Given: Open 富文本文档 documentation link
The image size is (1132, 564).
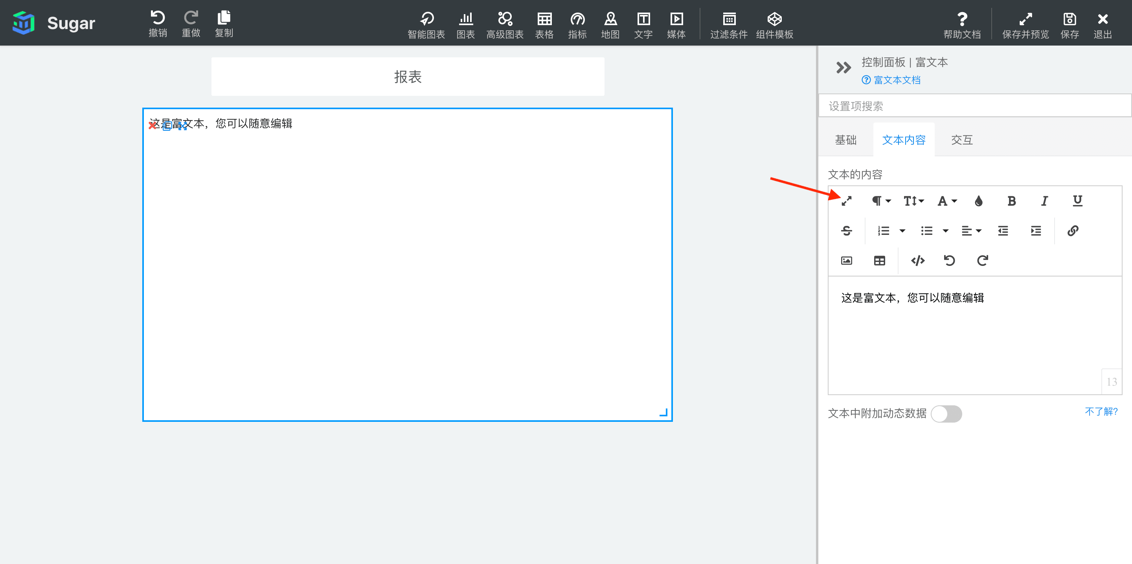Looking at the screenshot, I should [891, 80].
